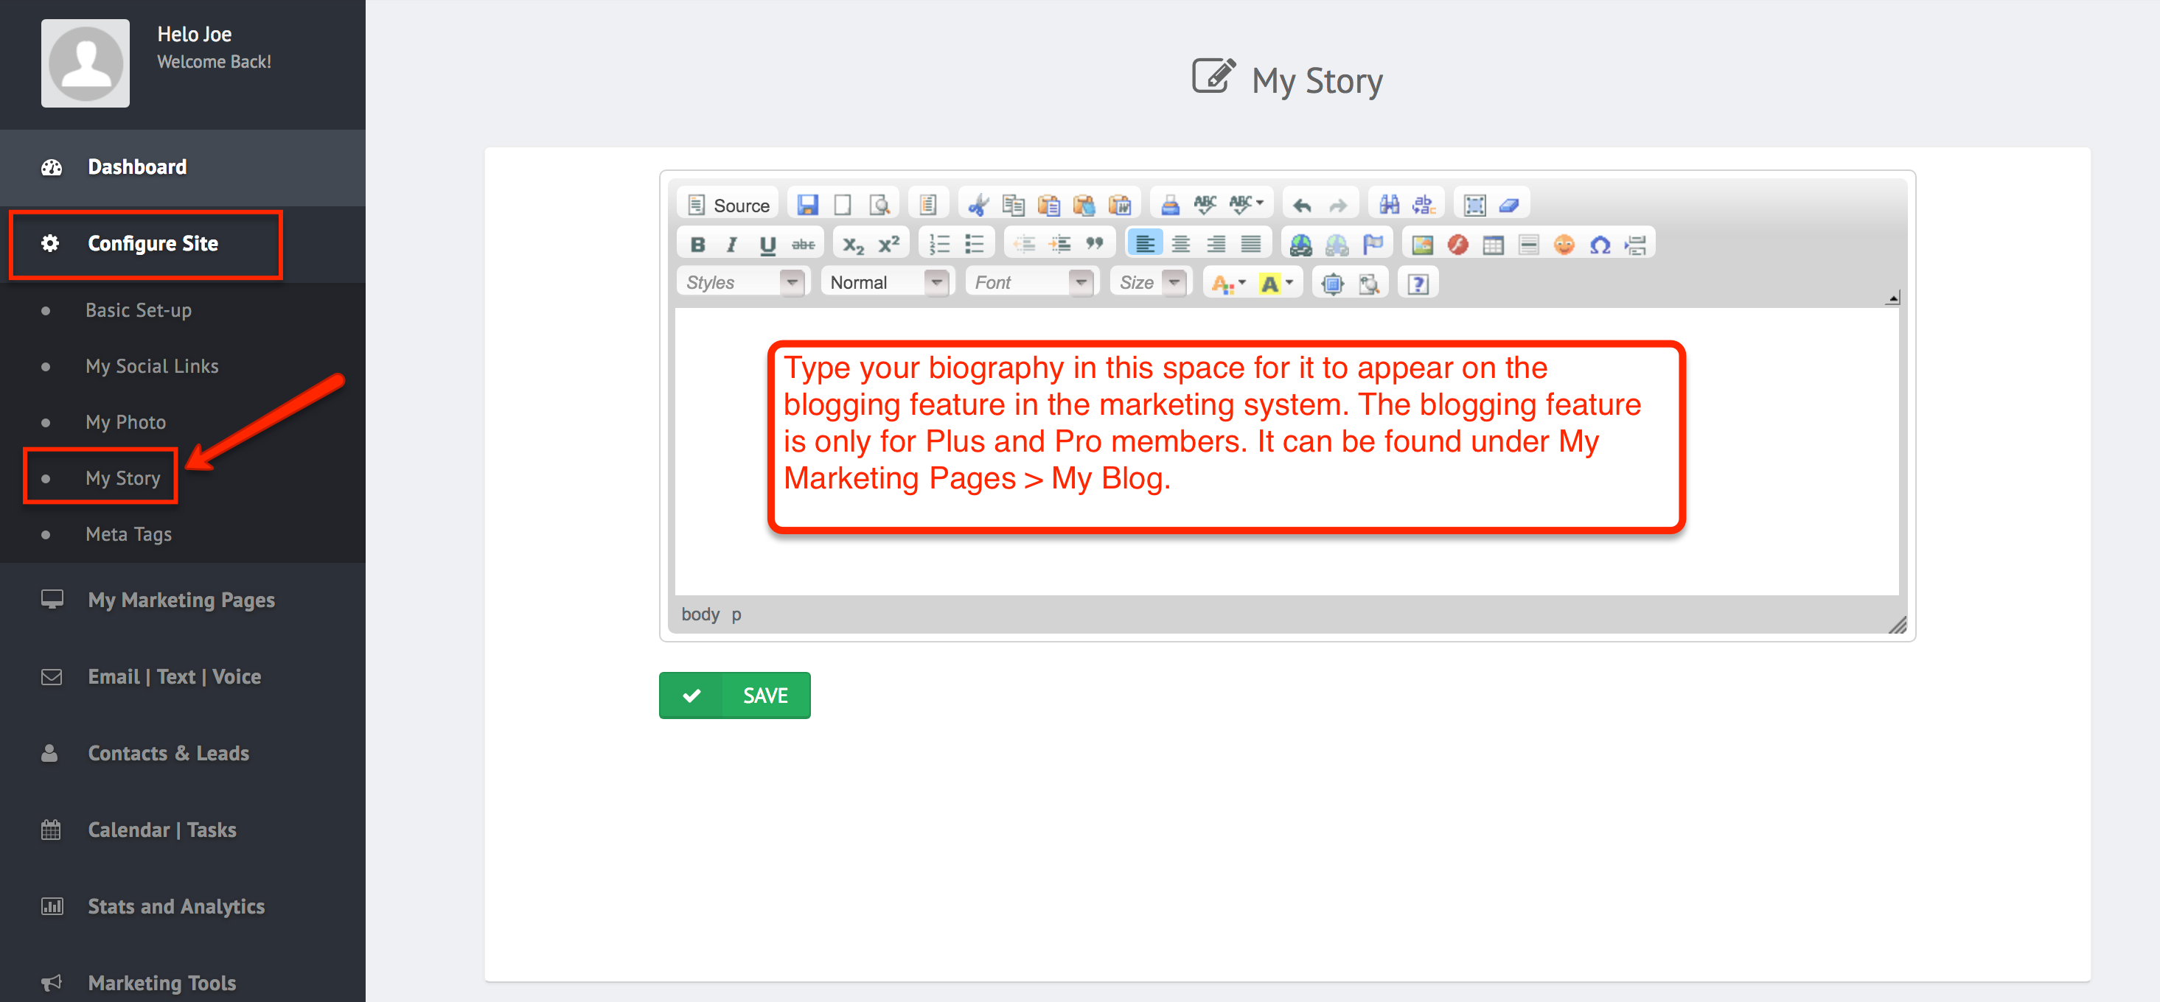Screen dimensions: 2160x1002
Task: Open My Marketing Pages menu
Action: 181,600
